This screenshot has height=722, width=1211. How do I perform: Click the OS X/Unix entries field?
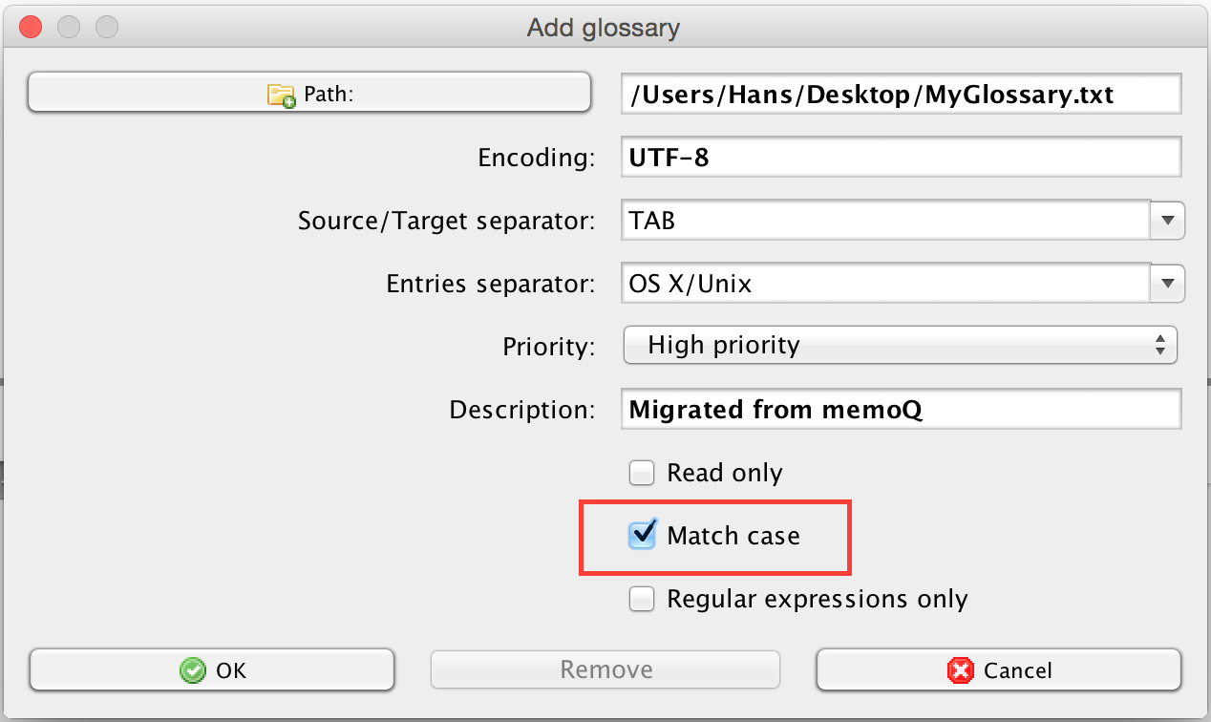pos(883,284)
